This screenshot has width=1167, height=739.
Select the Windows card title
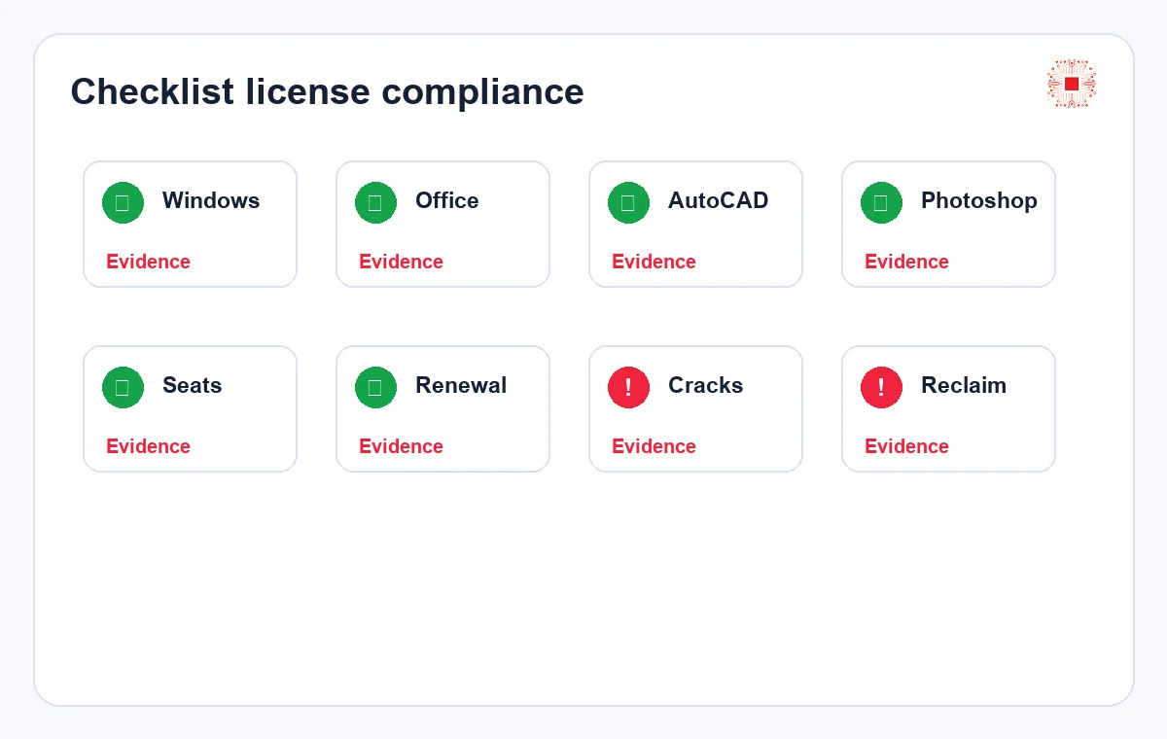click(211, 200)
